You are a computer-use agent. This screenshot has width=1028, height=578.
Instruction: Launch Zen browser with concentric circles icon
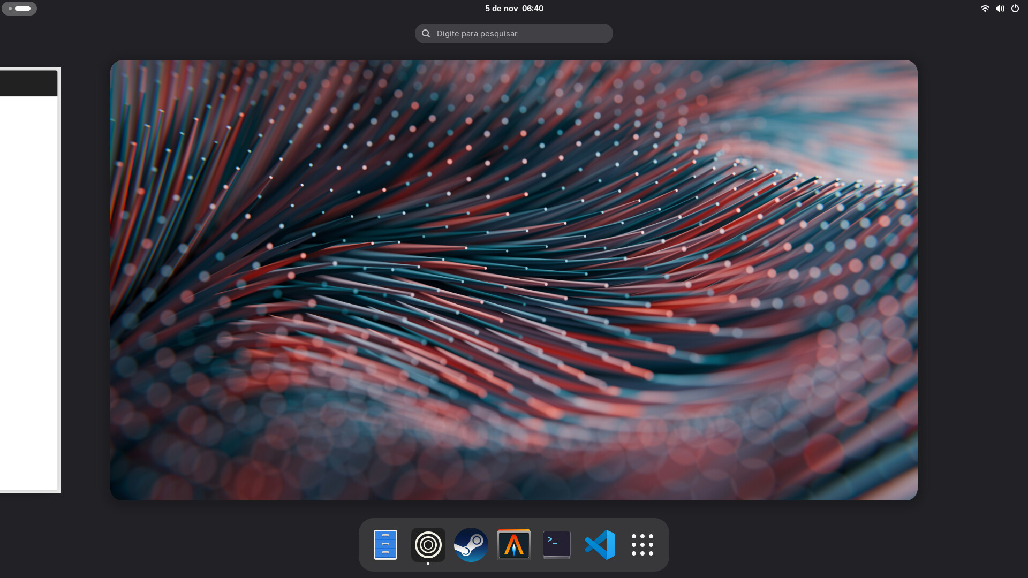tap(428, 545)
